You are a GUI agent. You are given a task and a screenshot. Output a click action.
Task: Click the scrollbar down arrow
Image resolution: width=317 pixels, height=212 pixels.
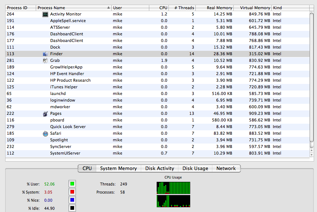tap(311, 155)
